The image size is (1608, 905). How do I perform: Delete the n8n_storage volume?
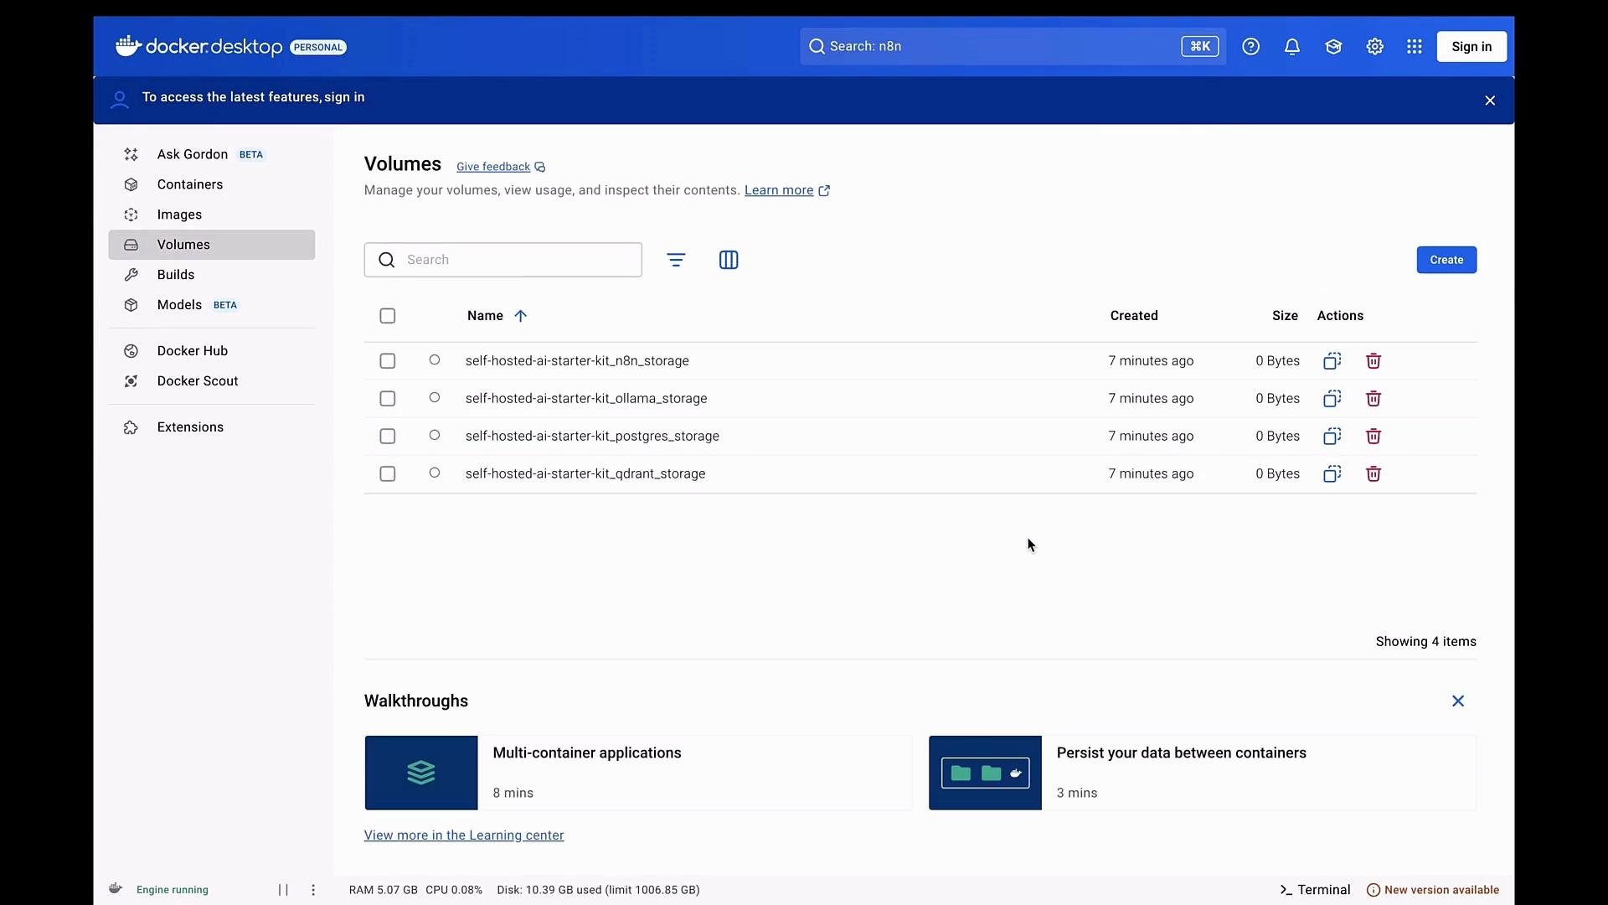pos(1373,361)
